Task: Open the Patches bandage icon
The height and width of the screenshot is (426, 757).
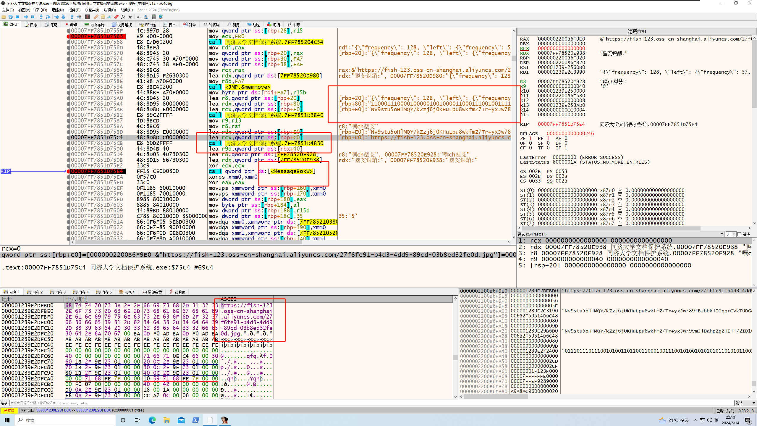Action: pyautogui.click(x=96, y=17)
